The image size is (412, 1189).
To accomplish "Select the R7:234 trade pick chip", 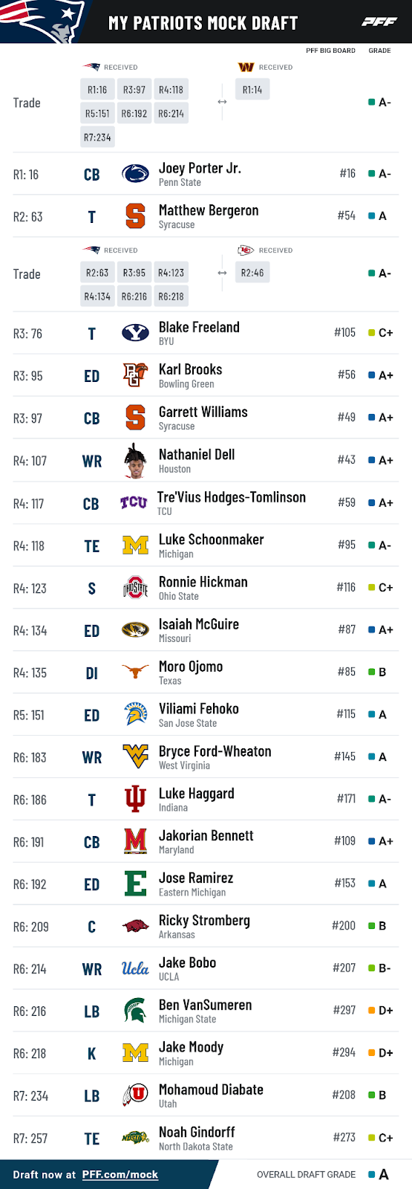I will point(97,137).
